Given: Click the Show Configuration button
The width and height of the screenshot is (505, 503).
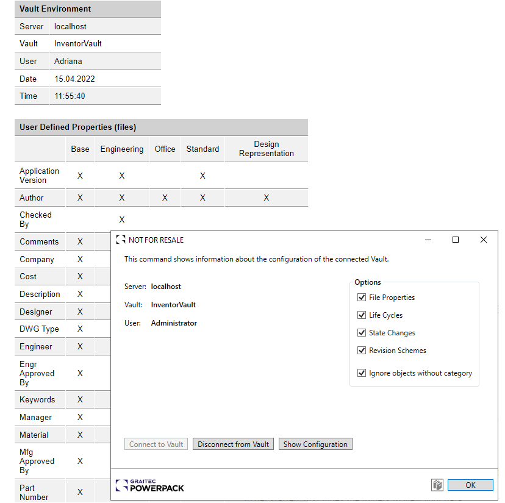Looking at the screenshot, I should pos(315,444).
